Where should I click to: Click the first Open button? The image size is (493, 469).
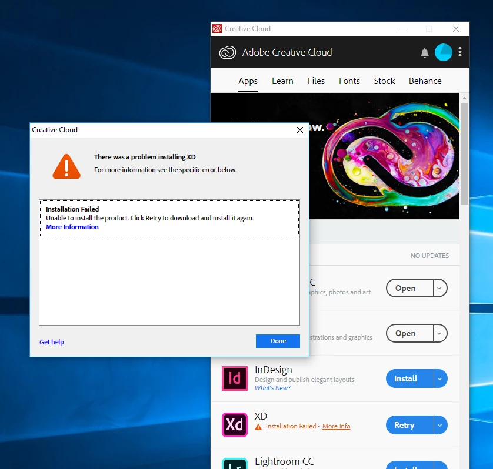pos(409,288)
